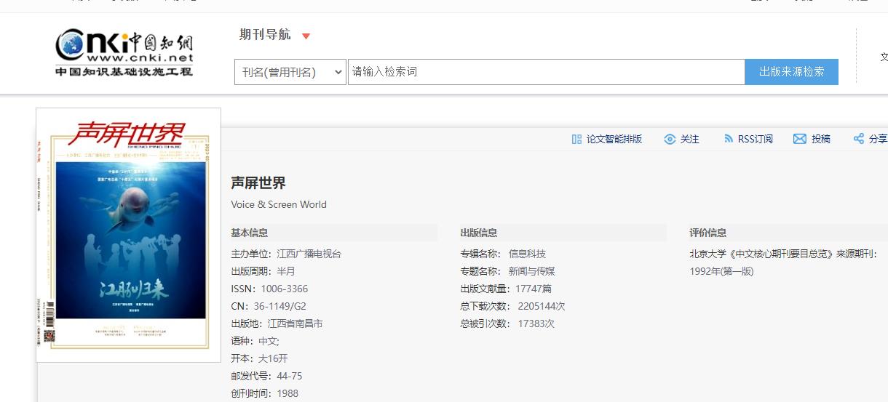Click the eye icon beside 关注
888x402 pixels.
[x=670, y=139]
